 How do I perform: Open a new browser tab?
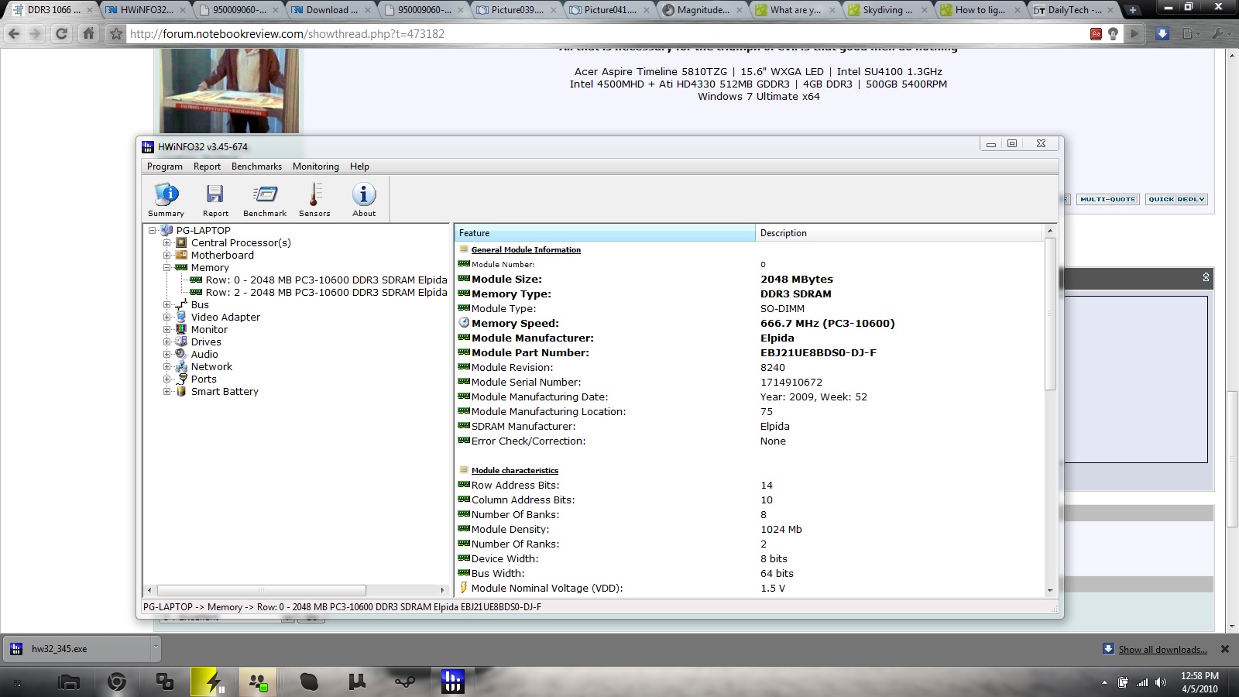coord(1133,10)
